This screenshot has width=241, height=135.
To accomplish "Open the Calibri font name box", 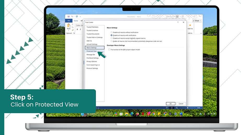I will point(79,25).
